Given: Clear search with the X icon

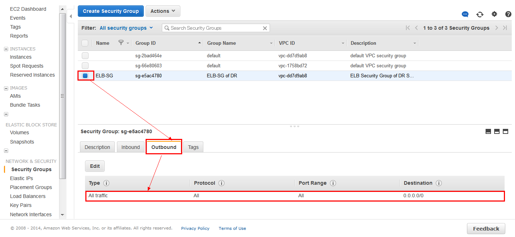Looking at the screenshot, I should point(265,28).
